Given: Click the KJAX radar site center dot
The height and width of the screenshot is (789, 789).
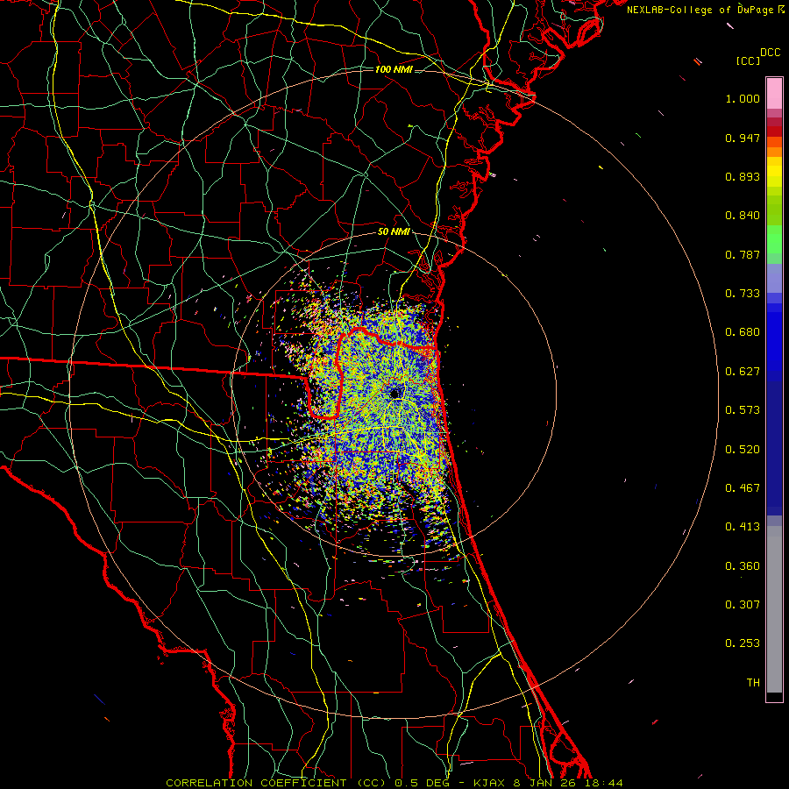Looking at the screenshot, I should pyautogui.click(x=394, y=394).
